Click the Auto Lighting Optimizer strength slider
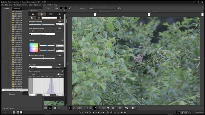The image size is (205, 115). pos(44,58)
